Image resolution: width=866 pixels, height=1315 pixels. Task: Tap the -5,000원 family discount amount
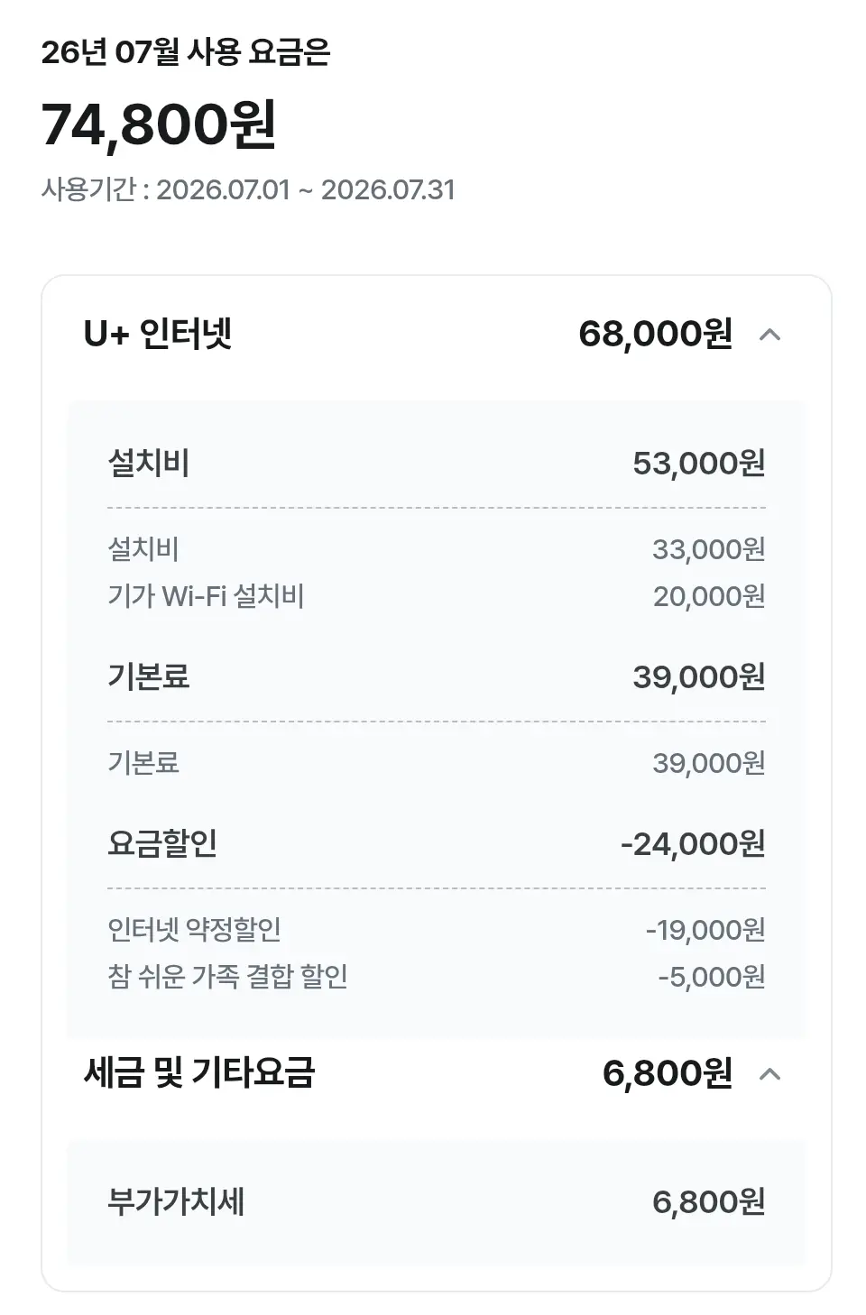pyautogui.click(x=711, y=977)
